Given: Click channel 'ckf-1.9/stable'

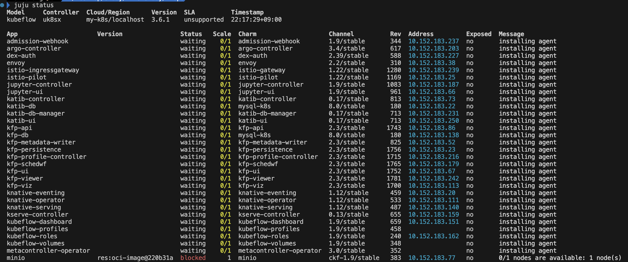Looking at the screenshot, I should [x=354, y=258].
